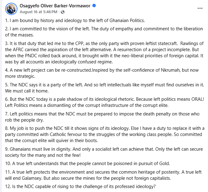The image size is (208, 192).
Task: Select point 12 question about NDC's ideology
Action: [80, 186]
